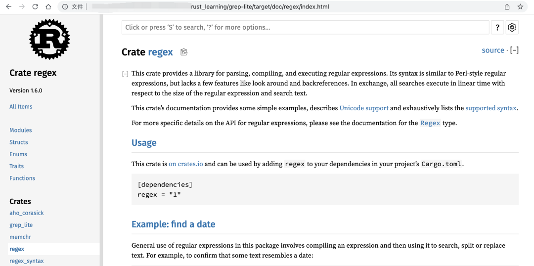Click the share icon in address bar
The image size is (534, 266).
coord(507,7)
